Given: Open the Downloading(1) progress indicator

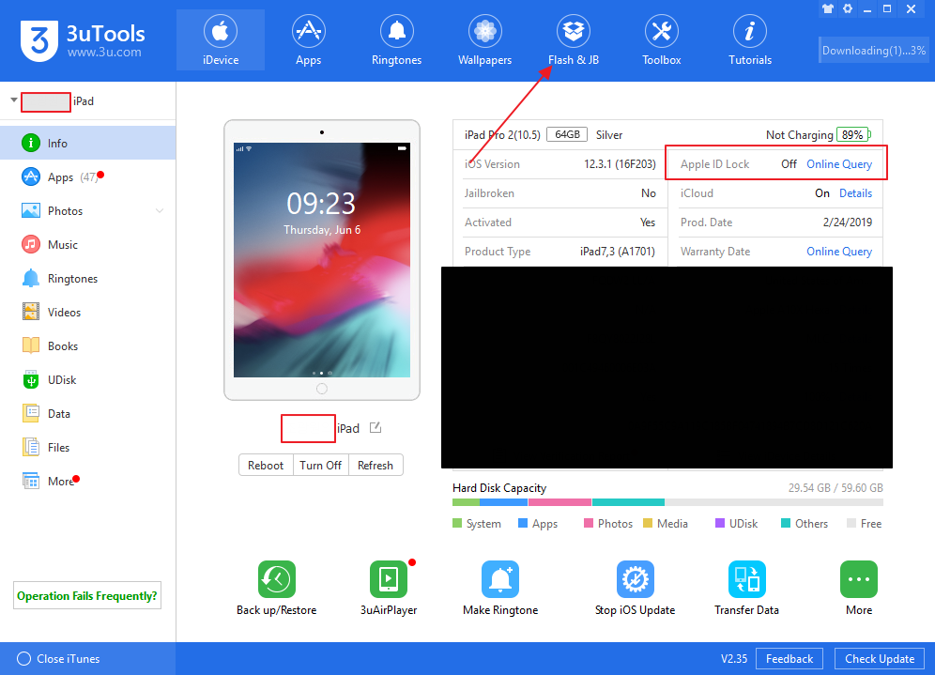Looking at the screenshot, I should 874,51.
